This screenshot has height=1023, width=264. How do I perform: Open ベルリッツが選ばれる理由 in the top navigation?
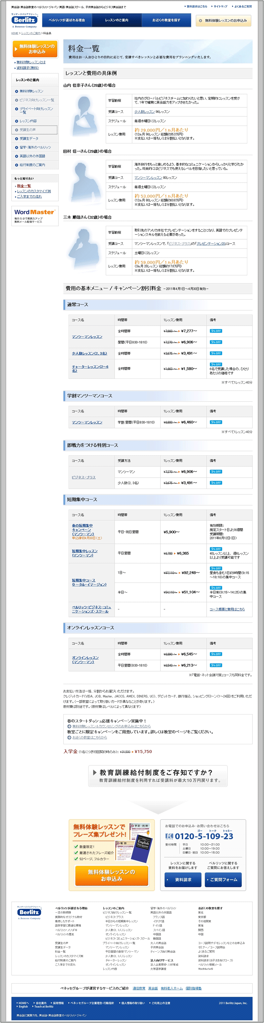[67, 20]
